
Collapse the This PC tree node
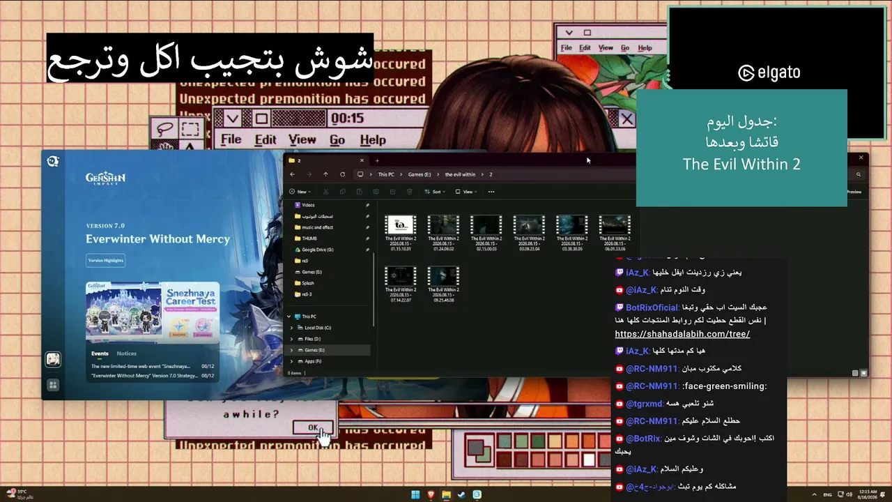tap(289, 317)
